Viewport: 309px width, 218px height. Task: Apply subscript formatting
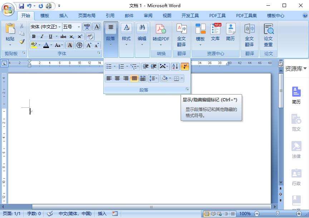[72, 37]
